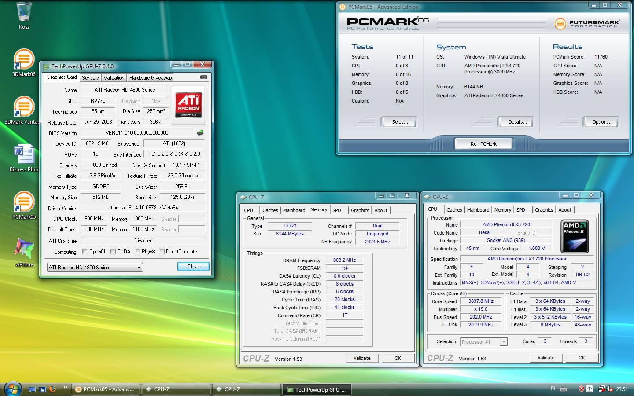The height and width of the screenshot is (396, 634).
Task: Click the Run PCMark button
Action: pyautogui.click(x=483, y=144)
